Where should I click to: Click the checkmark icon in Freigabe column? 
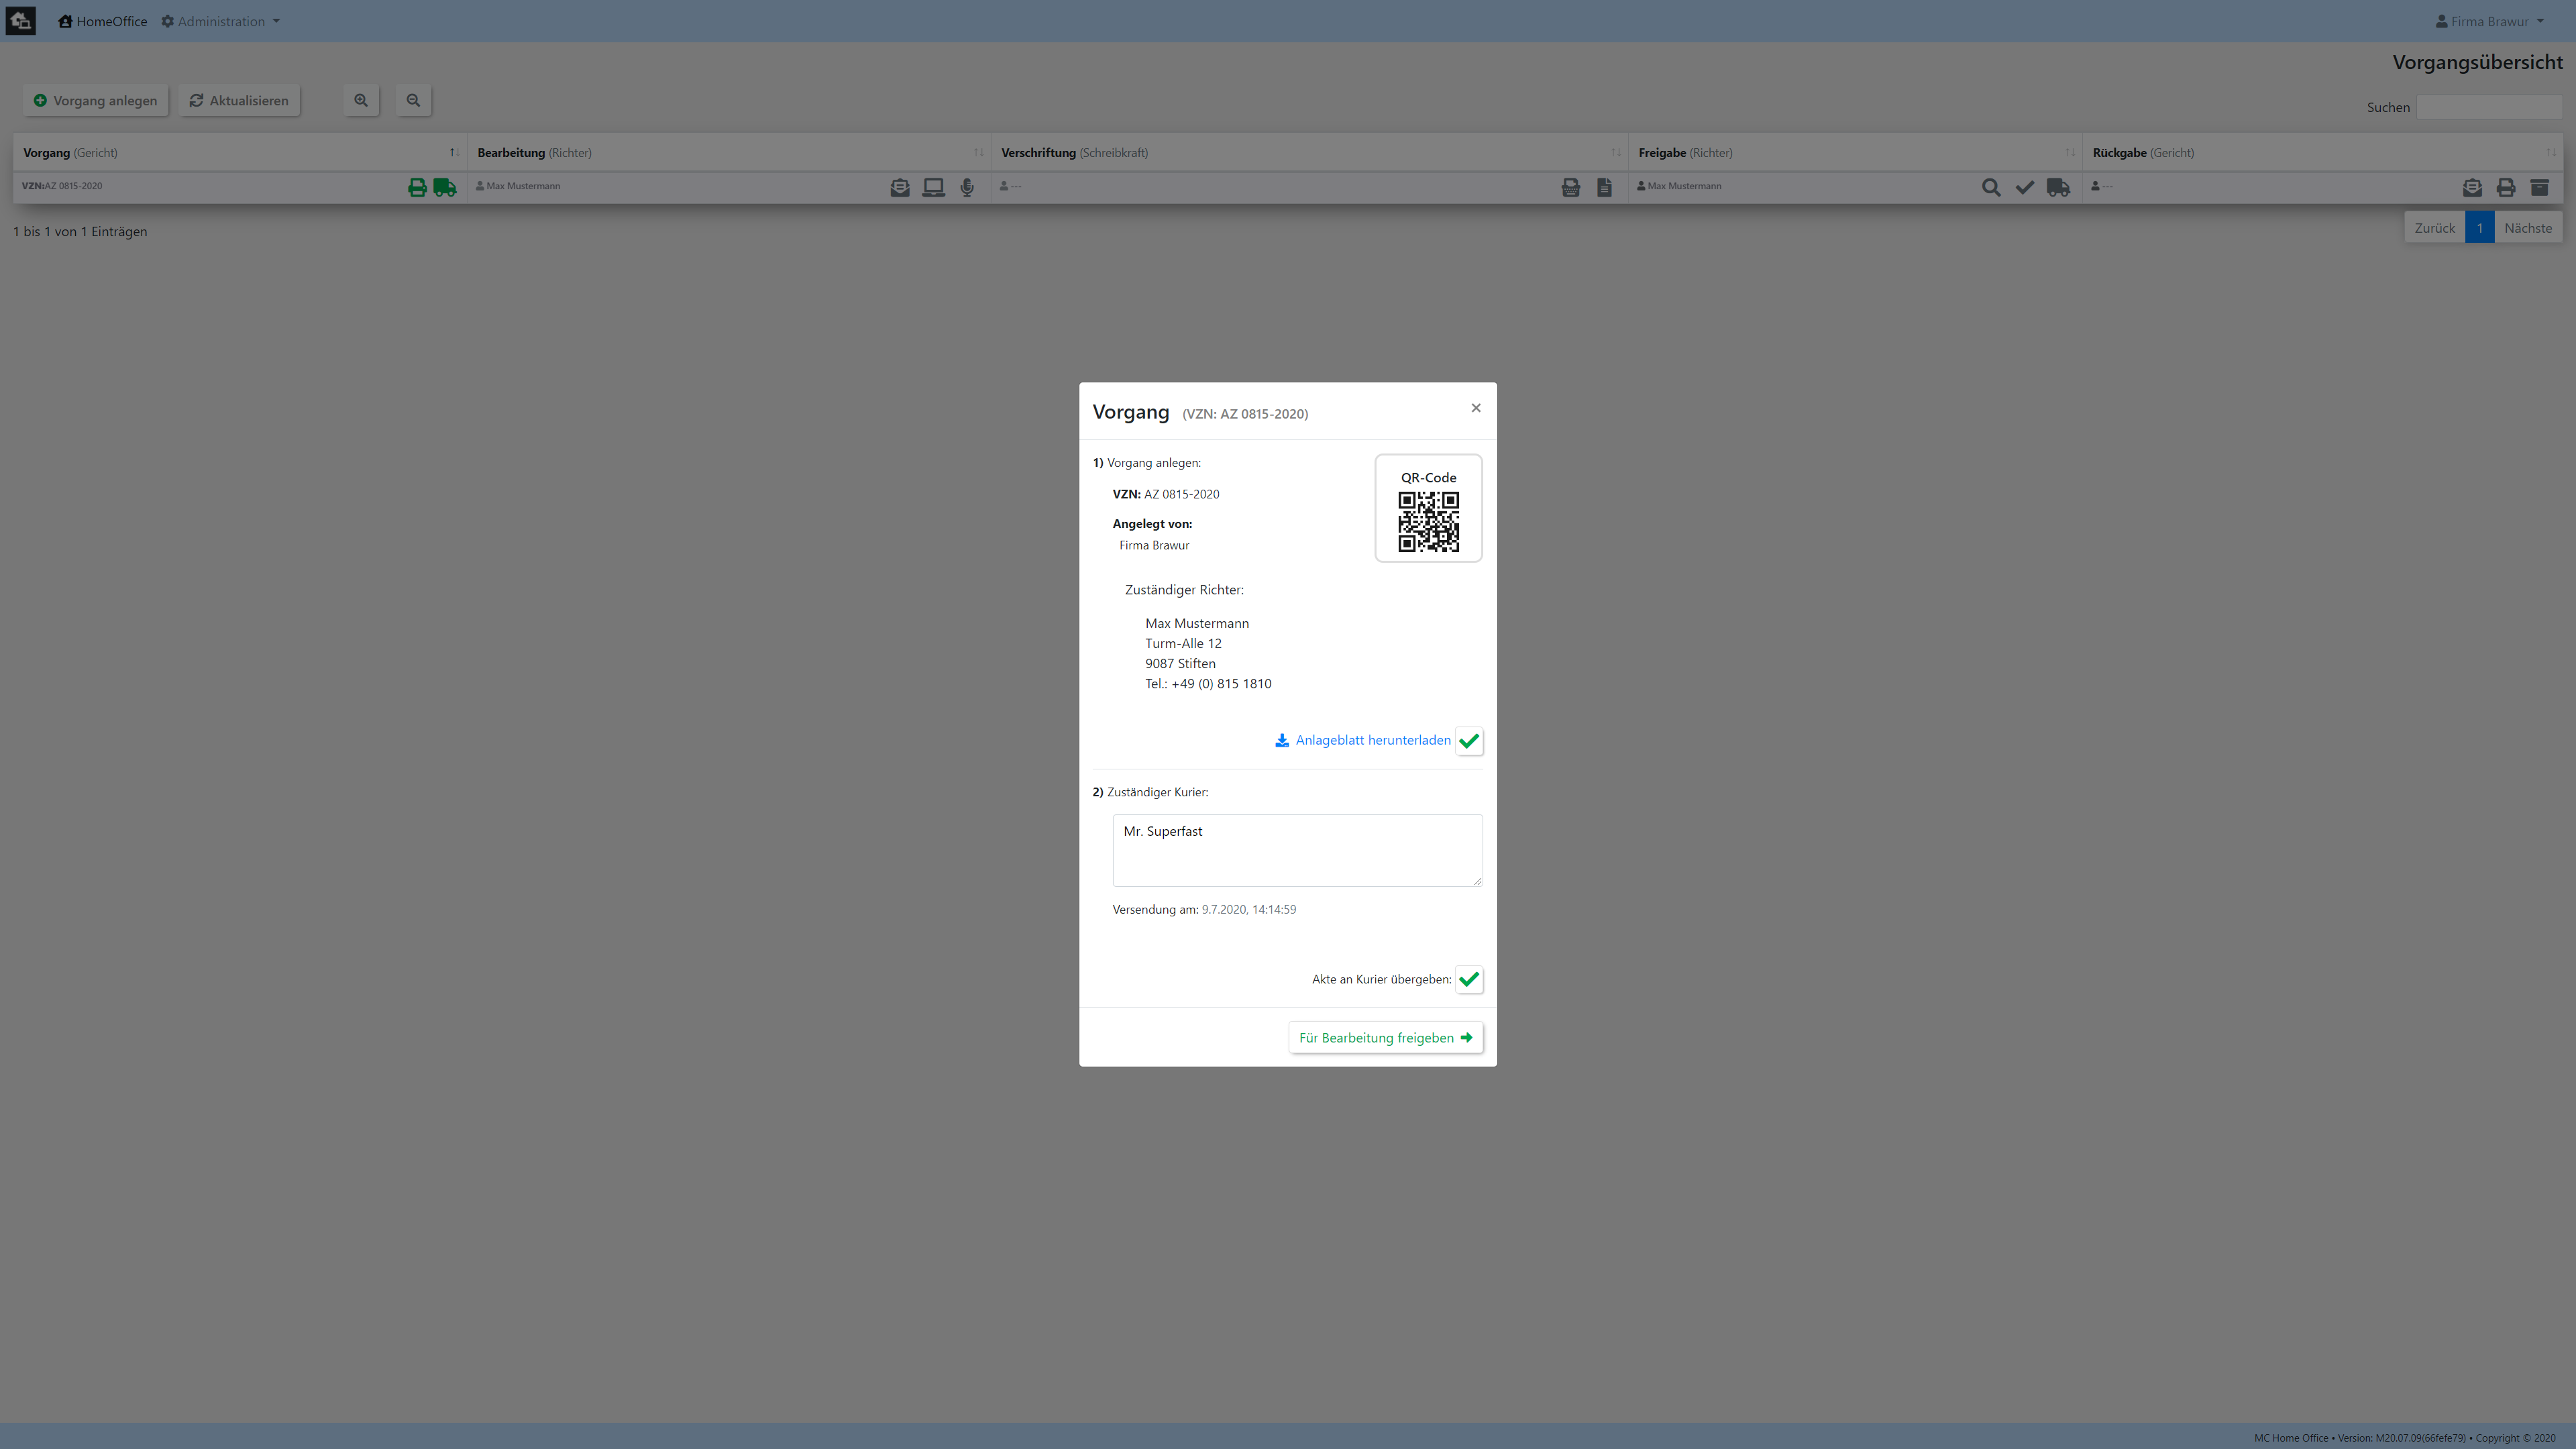tap(2024, 187)
